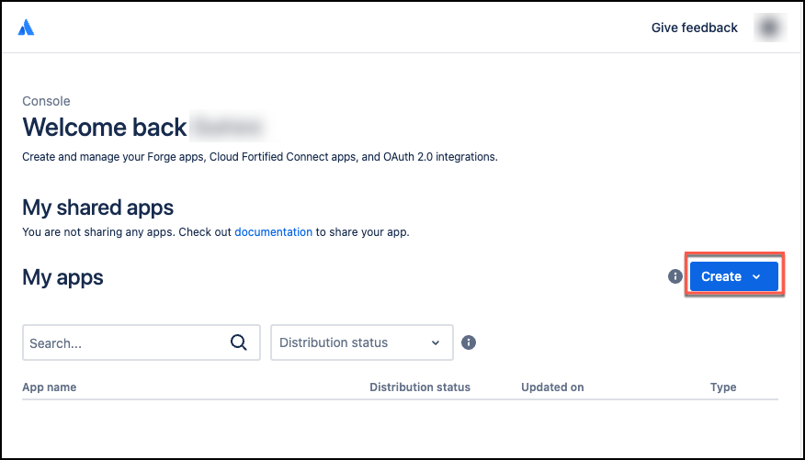Click the Console breadcrumb text
The image size is (805, 460).
pos(46,101)
